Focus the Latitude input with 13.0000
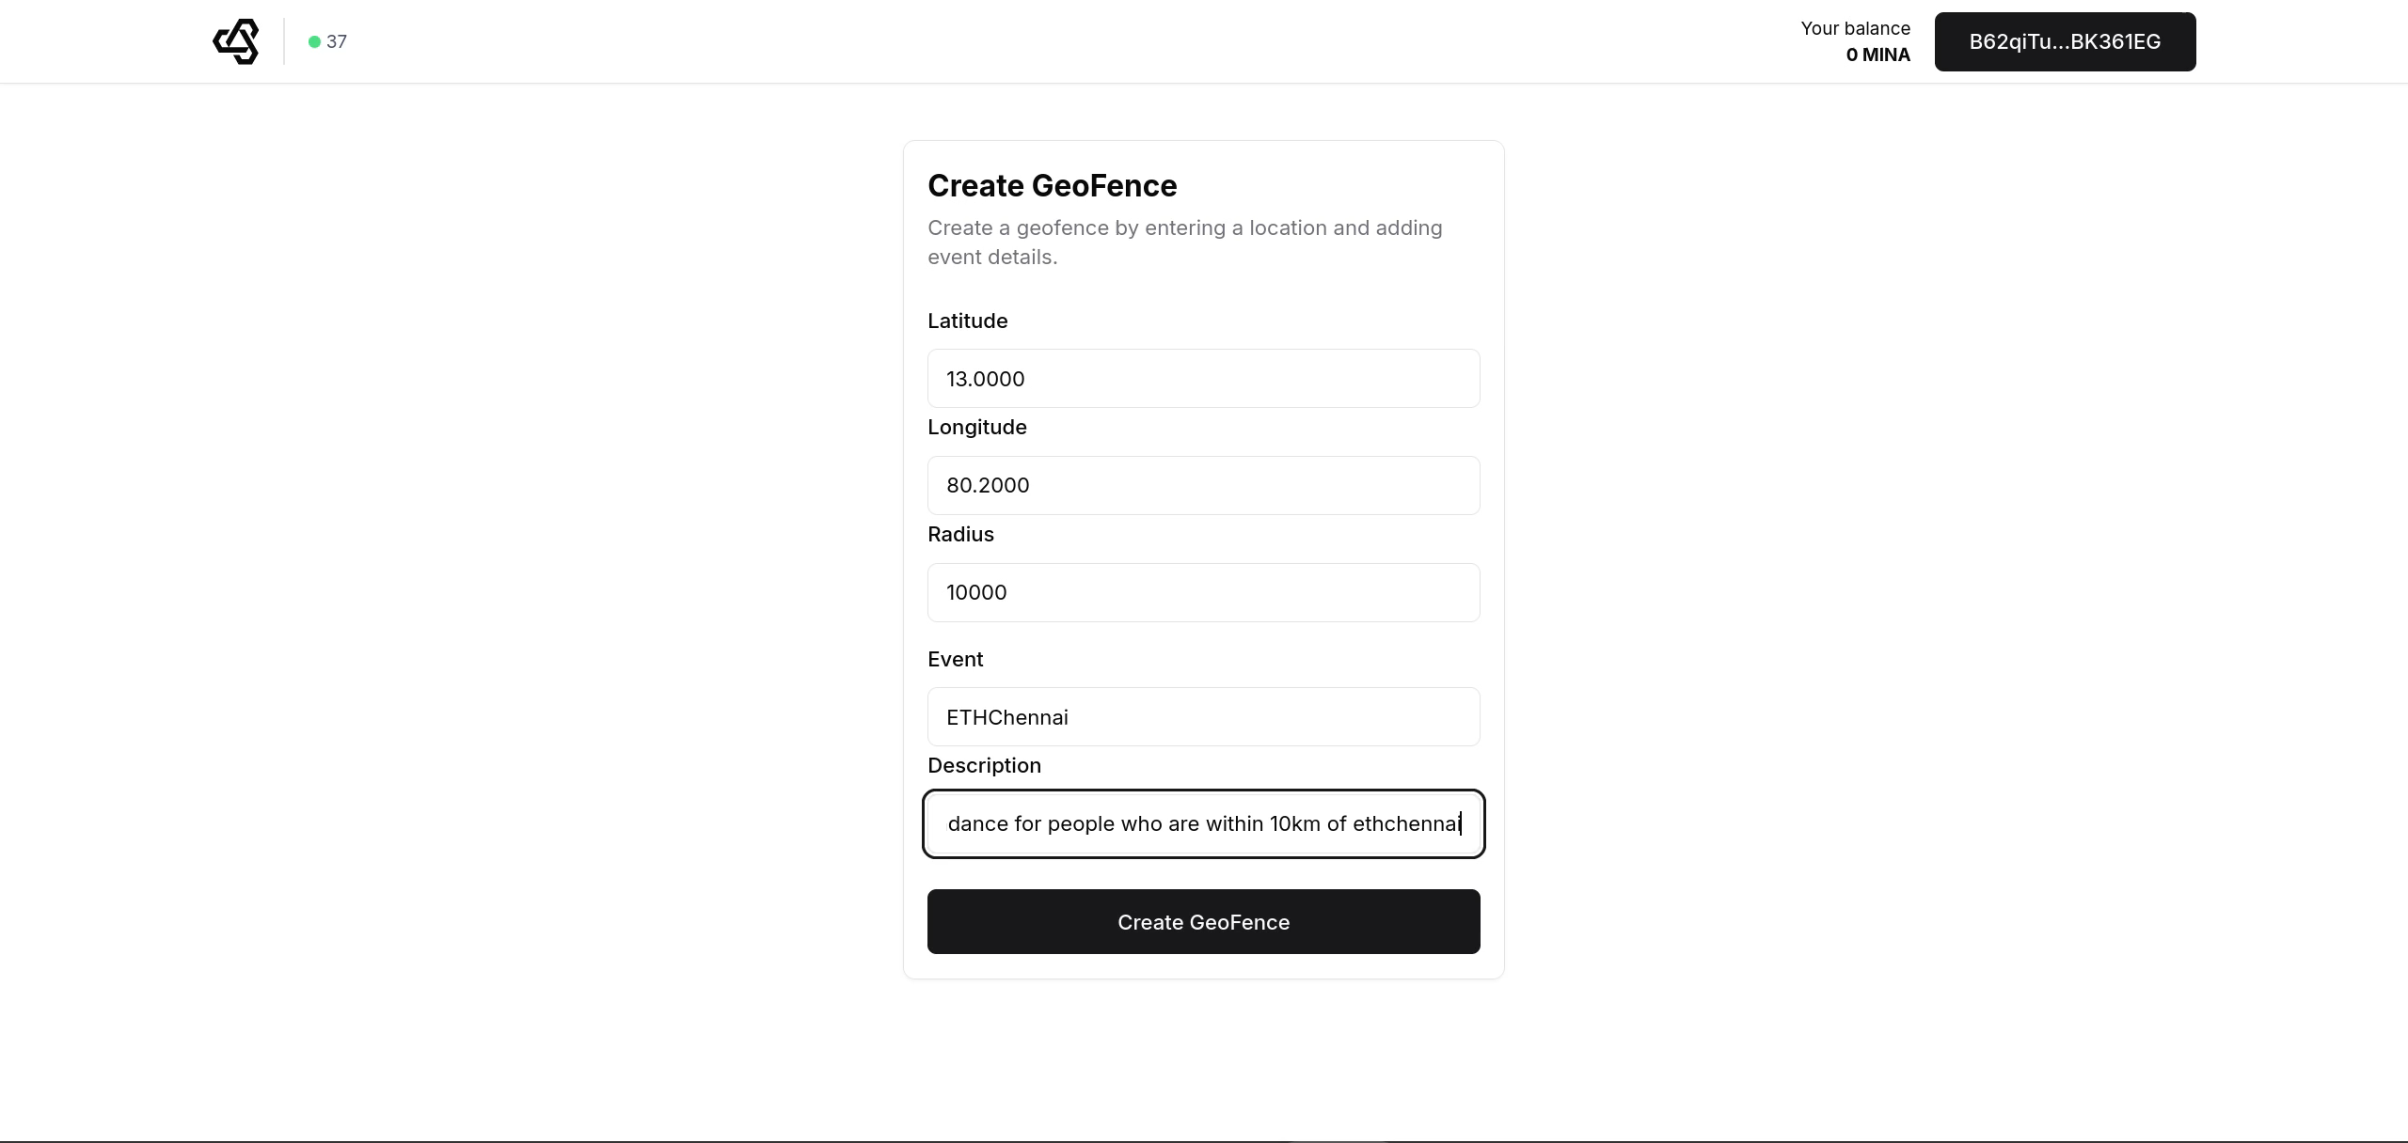The height and width of the screenshot is (1143, 2408). (1203, 379)
